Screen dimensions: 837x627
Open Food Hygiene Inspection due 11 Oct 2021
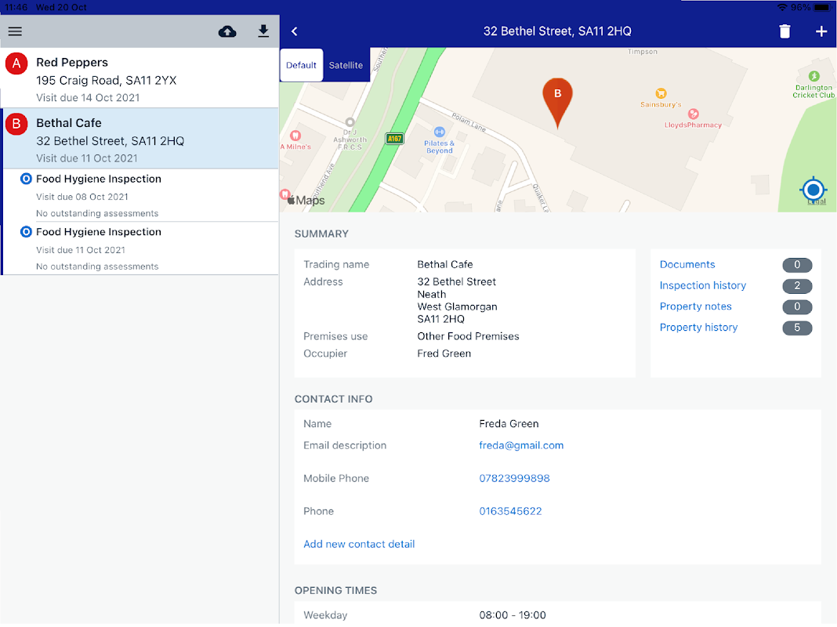(139, 248)
